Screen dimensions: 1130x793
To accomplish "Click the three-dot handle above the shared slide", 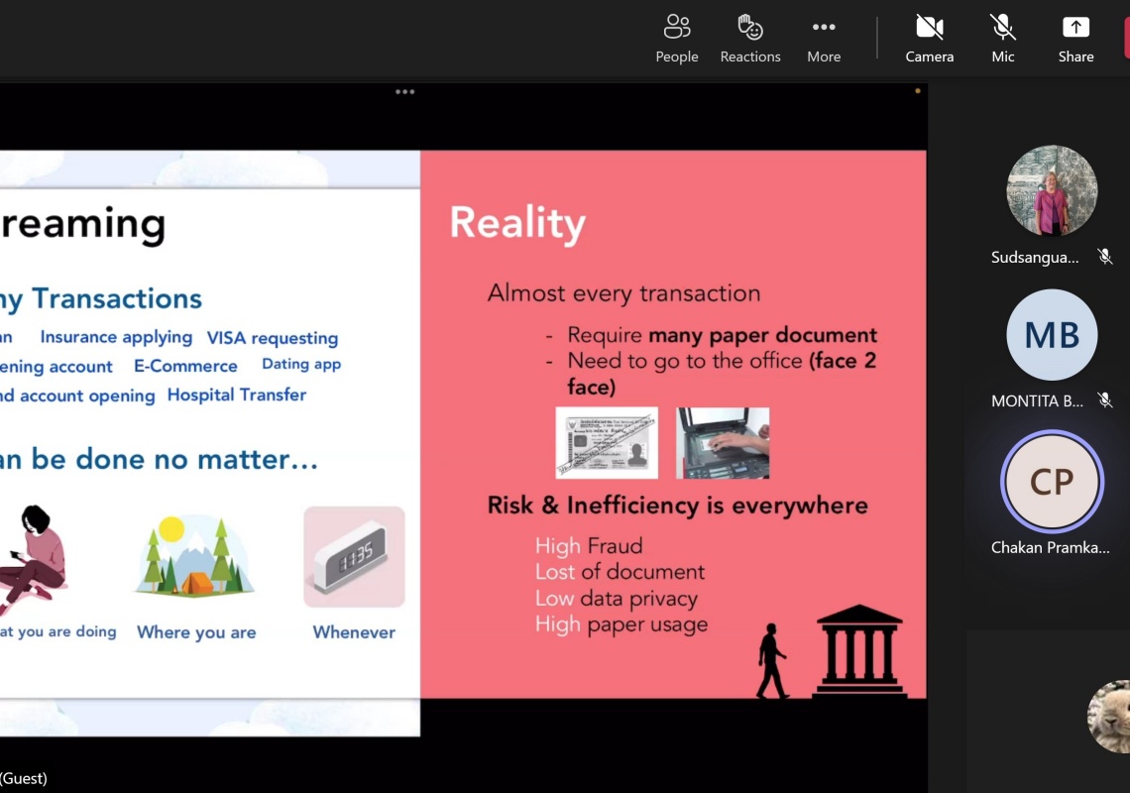I will 404,91.
